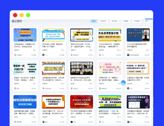This screenshot has height=126, width=164.
Task: Open 大力 avatar on 大众点评赏金计划 card
Action: point(100,55)
